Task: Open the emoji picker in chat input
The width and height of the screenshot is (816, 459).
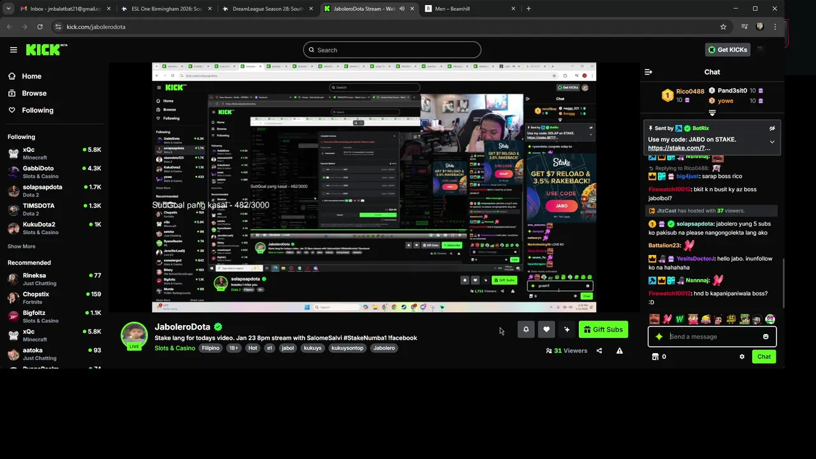Action: [x=766, y=337]
